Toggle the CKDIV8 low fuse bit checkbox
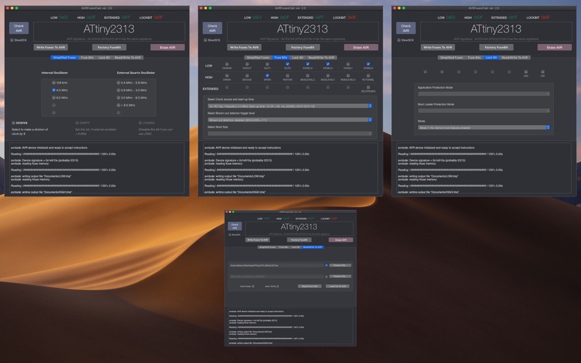 point(227,64)
